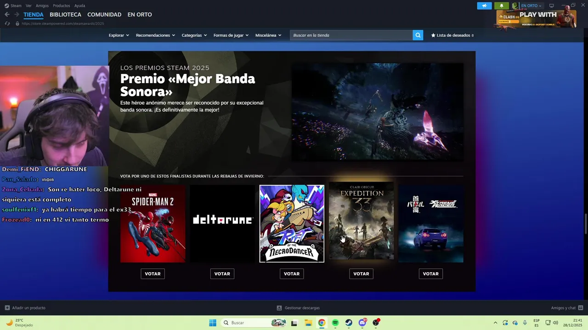Open the weather widget showing 25°C
The image size is (588, 330).
pos(19,323)
